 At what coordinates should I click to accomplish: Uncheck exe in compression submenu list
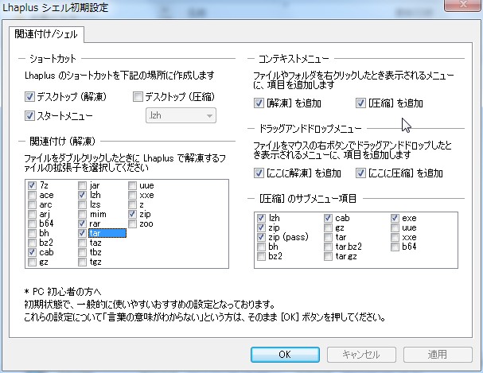click(x=395, y=218)
